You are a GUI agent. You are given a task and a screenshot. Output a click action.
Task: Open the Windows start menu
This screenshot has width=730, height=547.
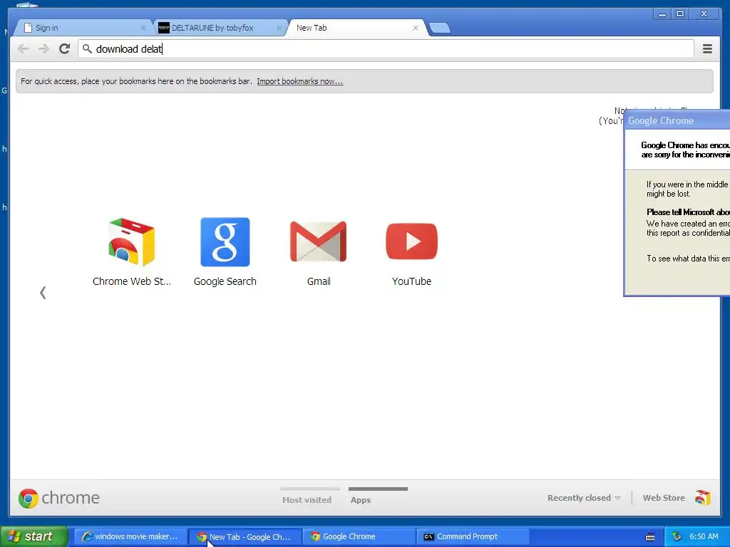coord(34,536)
